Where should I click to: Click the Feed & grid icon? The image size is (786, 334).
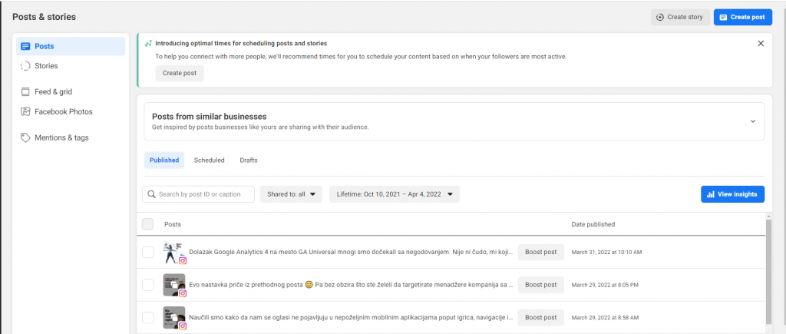click(x=25, y=92)
